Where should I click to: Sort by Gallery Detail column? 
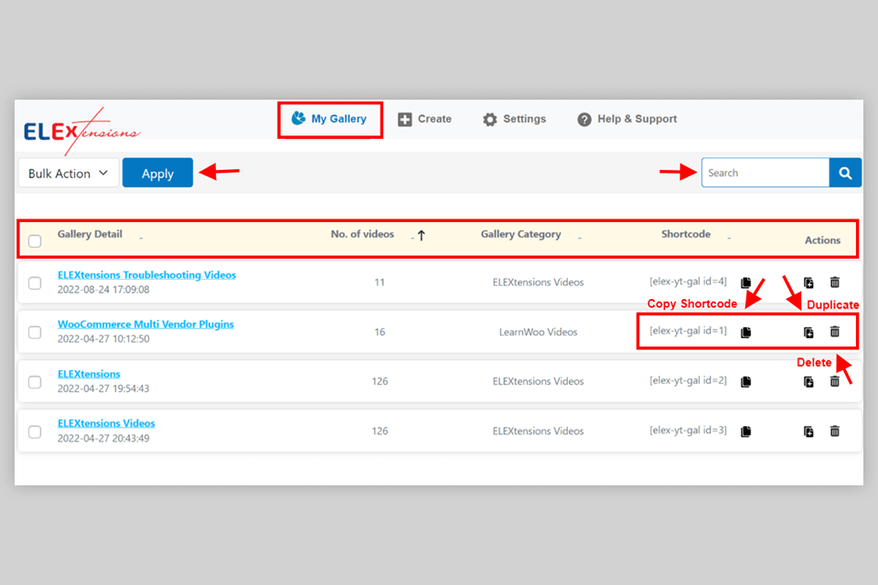click(90, 234)
